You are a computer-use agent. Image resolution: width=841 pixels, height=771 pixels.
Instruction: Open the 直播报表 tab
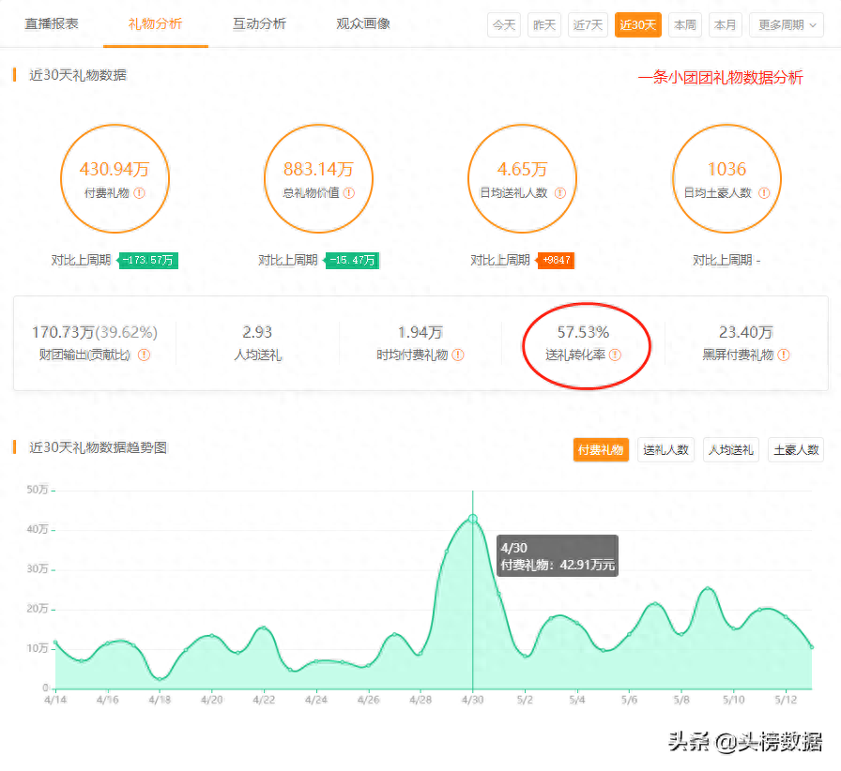click(52, 24)
